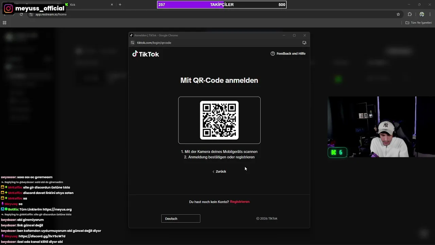Screen dimensions: 435x245
Task: Click the 'Mit QR-Code anmelden' heading
Action: [219, 80]
